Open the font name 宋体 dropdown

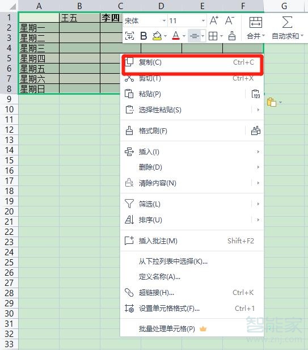tap(164, 21)
